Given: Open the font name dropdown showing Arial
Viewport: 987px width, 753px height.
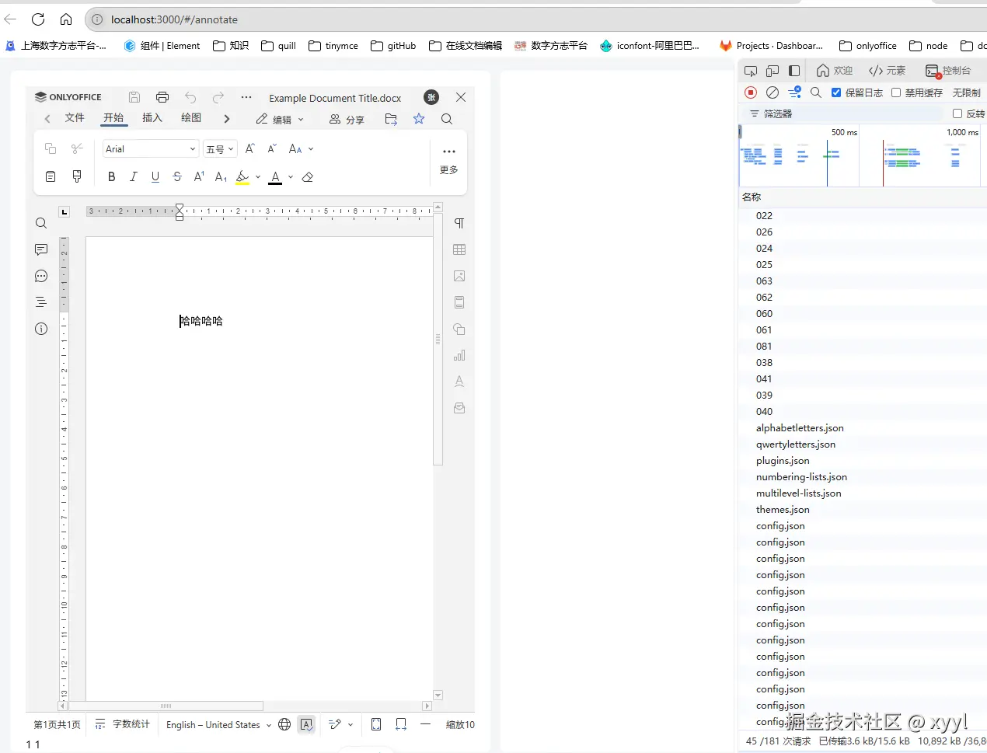Looking at the screenshot, I should (x=151, y=148).
